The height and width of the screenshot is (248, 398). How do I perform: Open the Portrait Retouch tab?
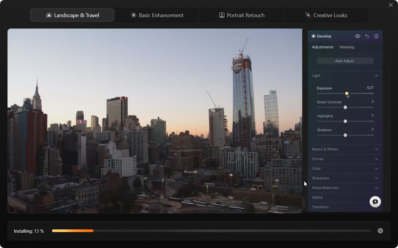[x=242, y=15]
